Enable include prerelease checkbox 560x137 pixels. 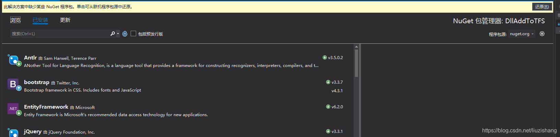133,33
